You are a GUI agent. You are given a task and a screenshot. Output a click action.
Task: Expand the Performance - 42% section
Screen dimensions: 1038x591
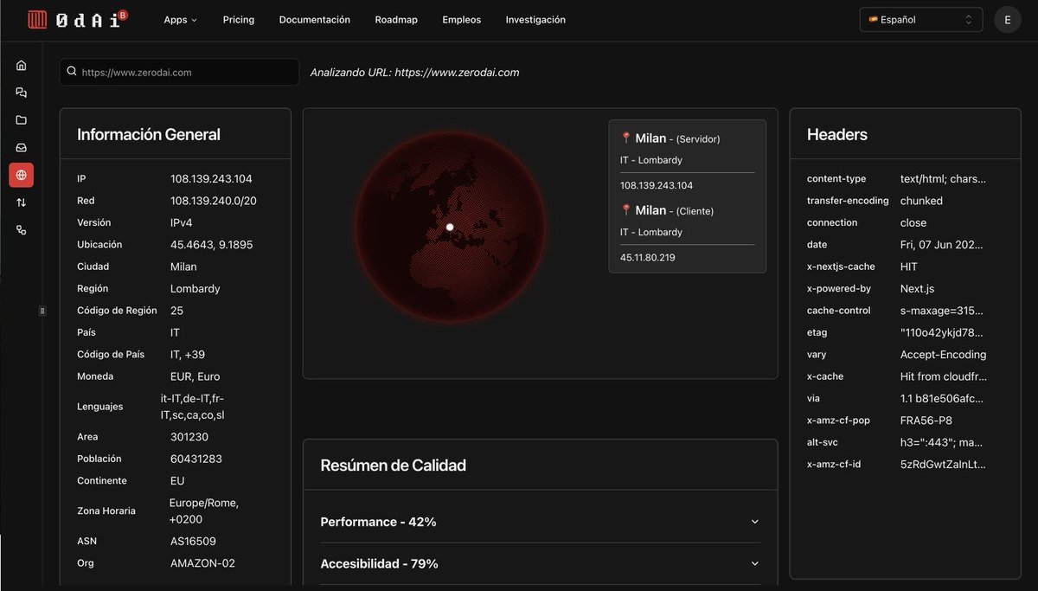[540, 522]
